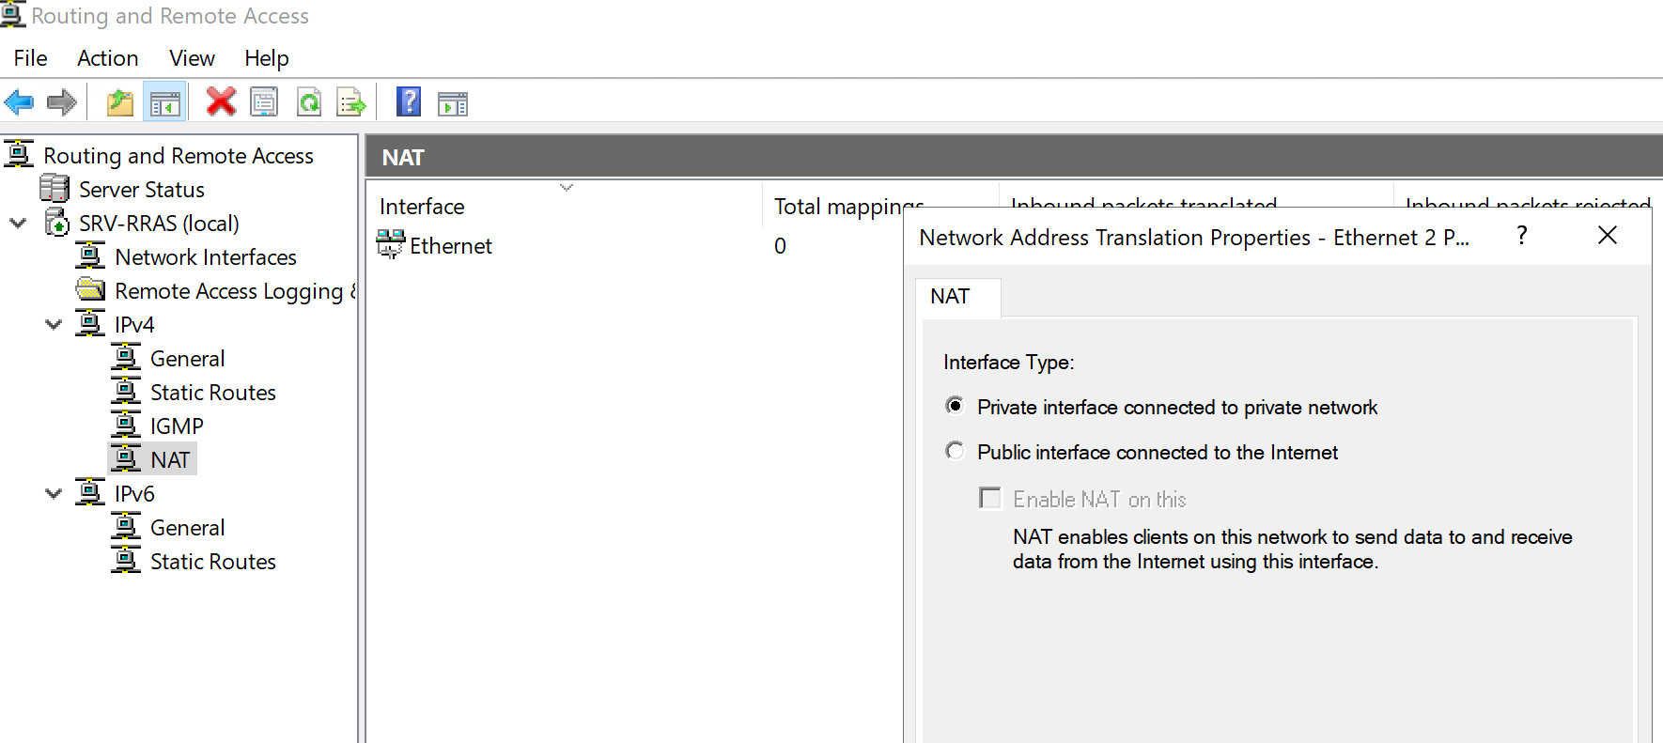Click the green Refresh toolbar icon
Screen dimensions: 1663x743
(x=308, y=101)
